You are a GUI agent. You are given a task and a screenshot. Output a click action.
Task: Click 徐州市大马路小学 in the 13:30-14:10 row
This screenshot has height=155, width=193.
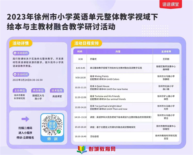[x=166, y=106]
